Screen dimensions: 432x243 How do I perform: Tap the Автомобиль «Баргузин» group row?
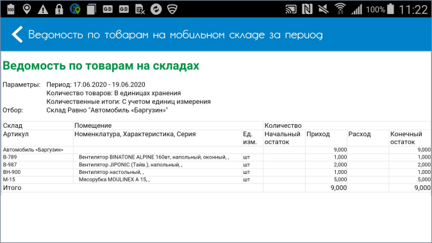point(216,150)
